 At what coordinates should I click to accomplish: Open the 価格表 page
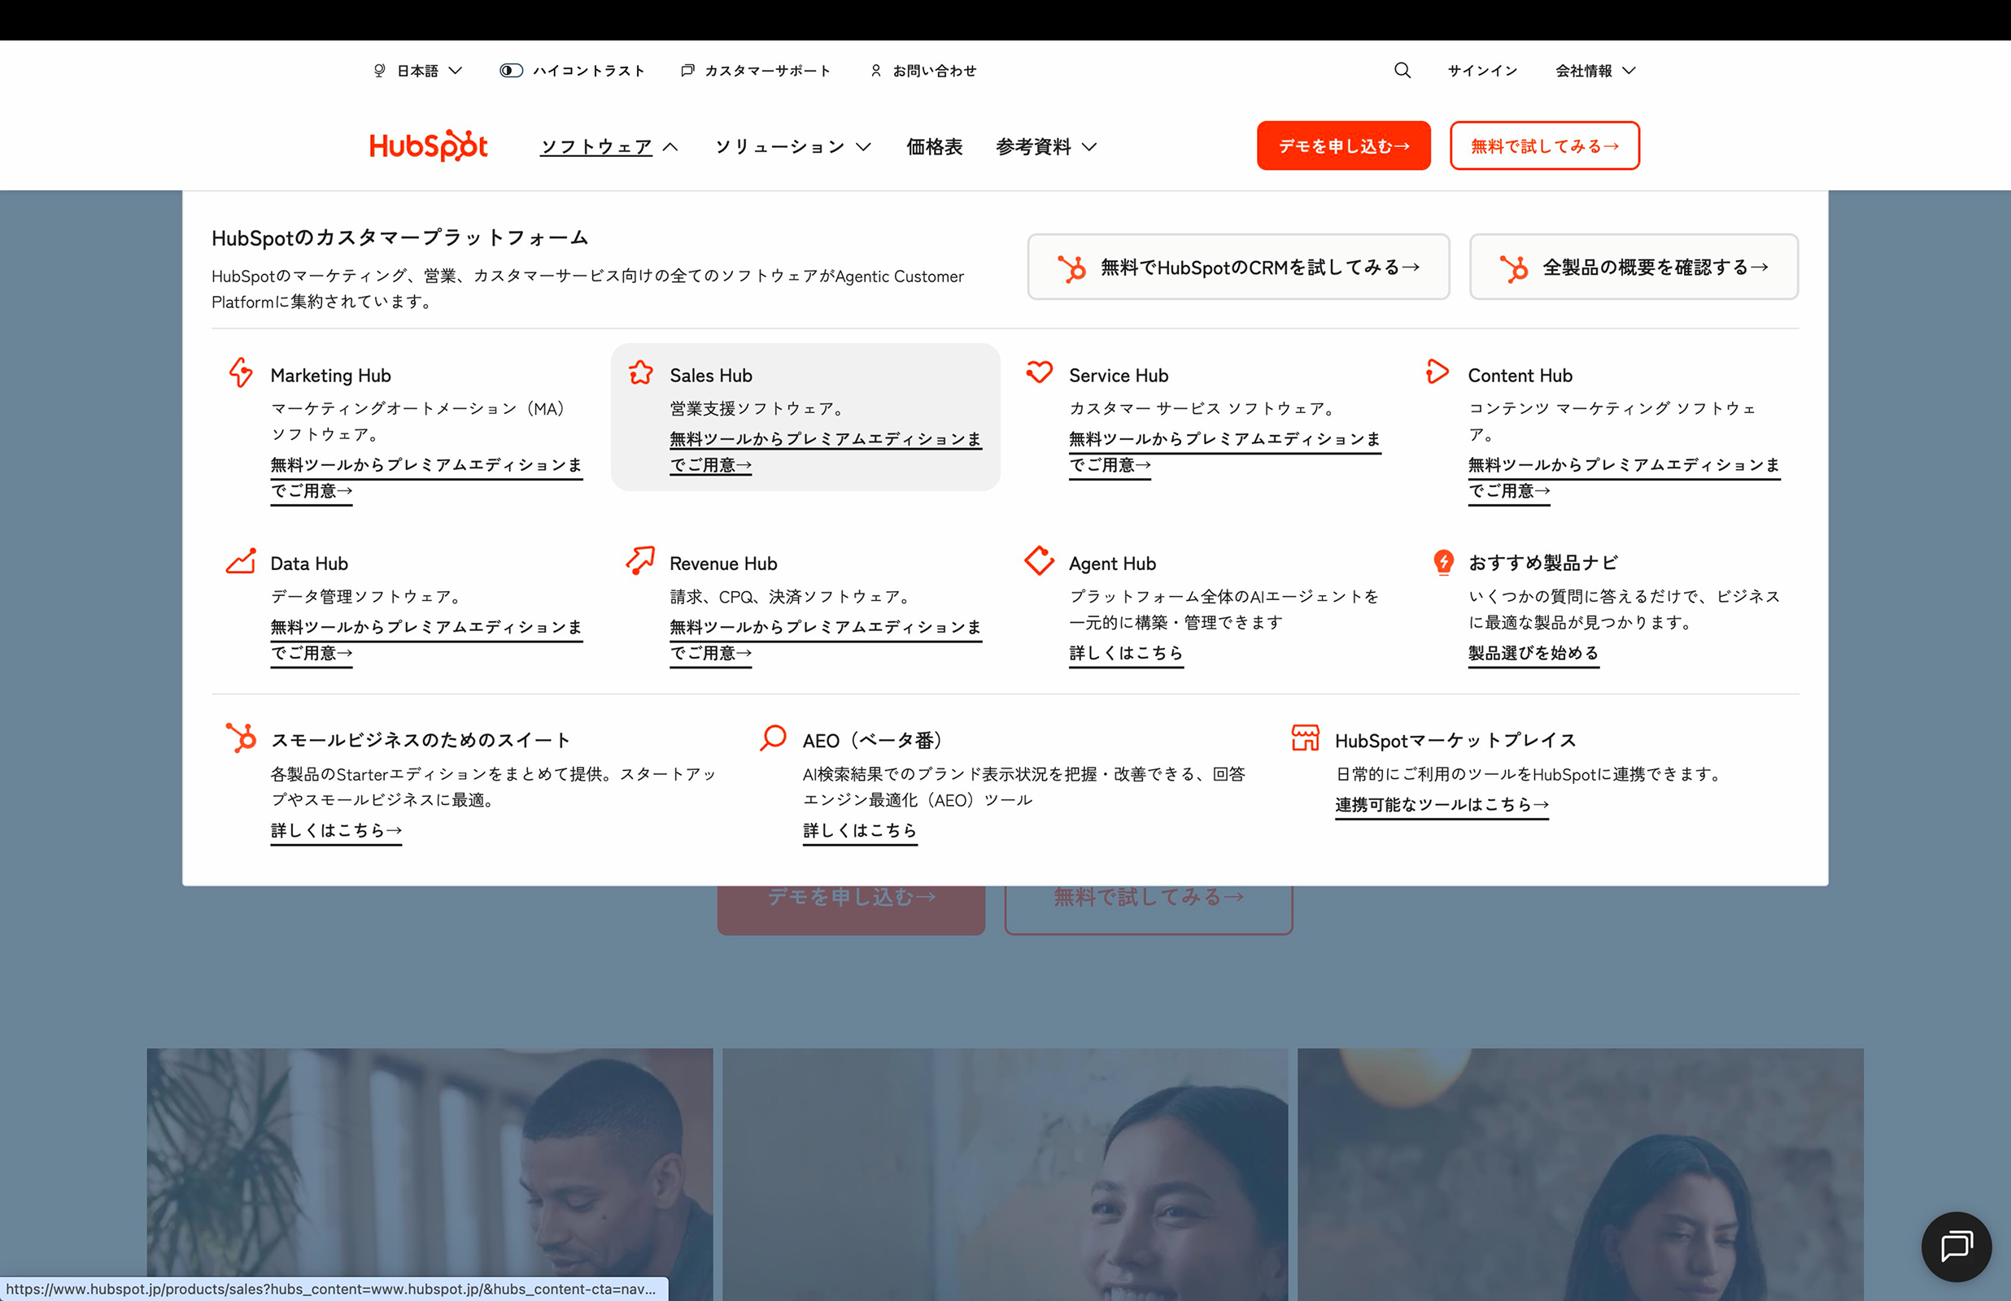click(935, 146)
